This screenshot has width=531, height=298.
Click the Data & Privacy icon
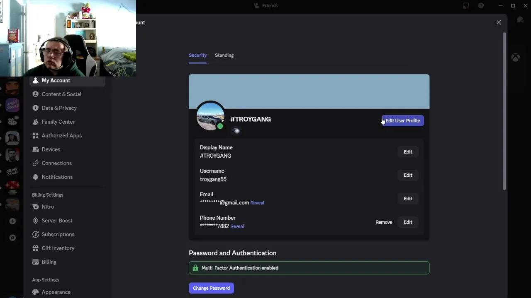click(x=35, y=108)
